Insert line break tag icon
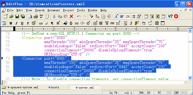 46,23
